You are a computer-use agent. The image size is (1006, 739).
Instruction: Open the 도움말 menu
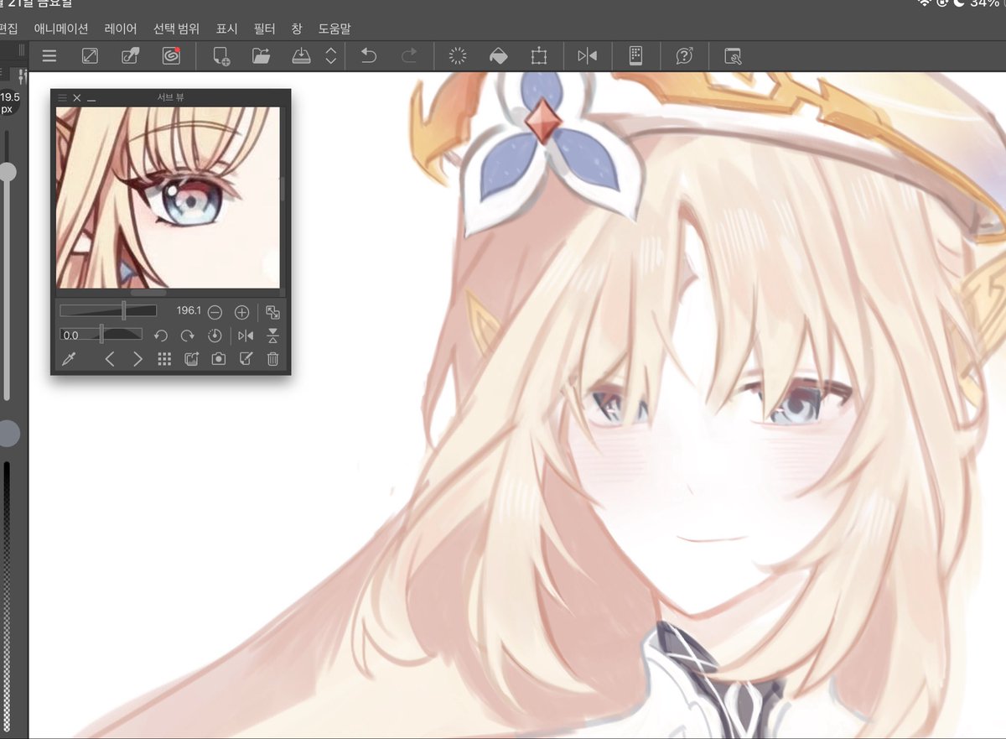(334, 28)
